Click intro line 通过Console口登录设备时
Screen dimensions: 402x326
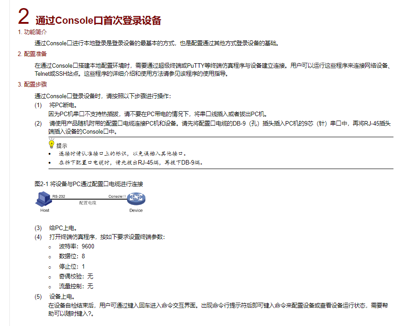(103, 96)
